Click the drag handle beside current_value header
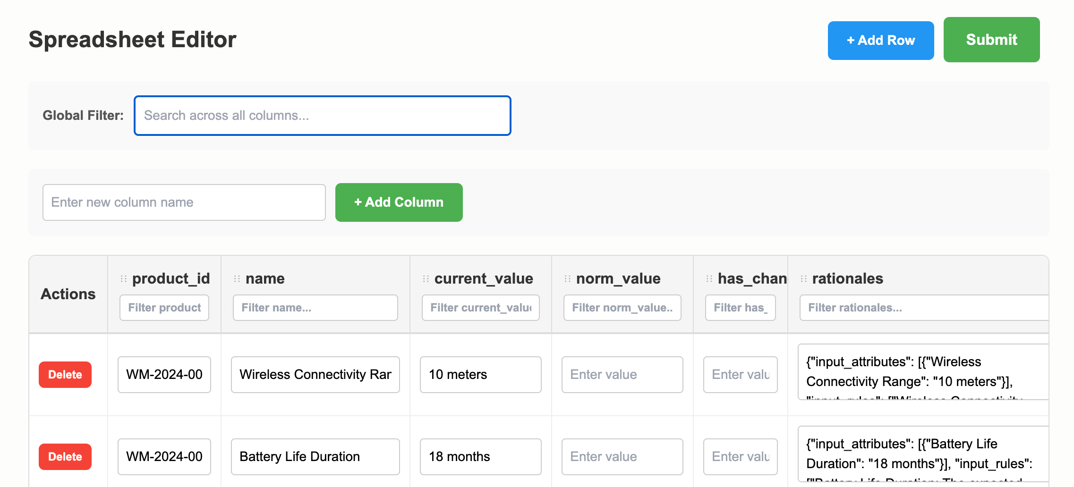The image size is (1074, 487). click(426, 279)
